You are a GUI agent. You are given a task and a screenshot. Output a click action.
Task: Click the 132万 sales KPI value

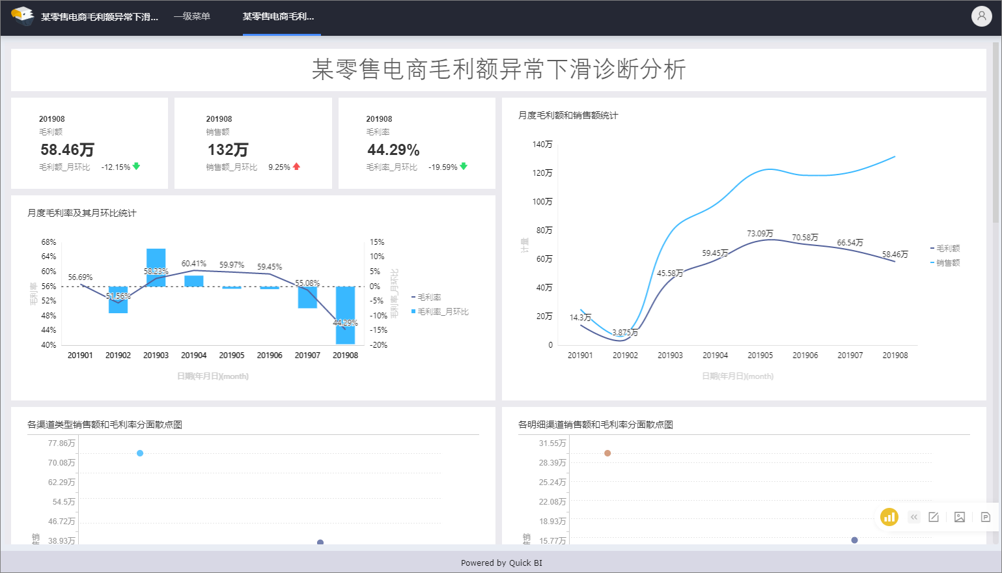pos(228,150)
